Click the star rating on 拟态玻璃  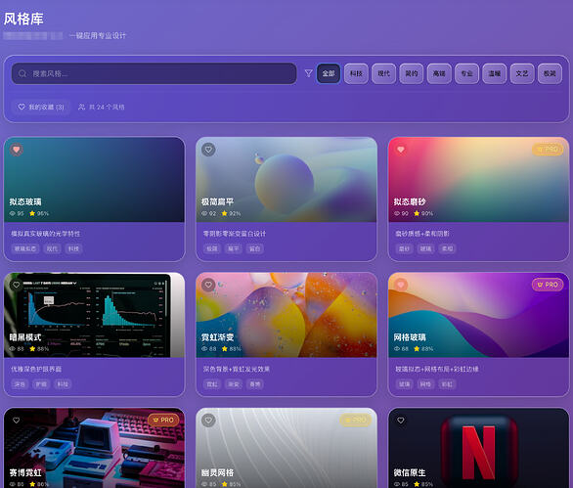click(x=39, y=213)
